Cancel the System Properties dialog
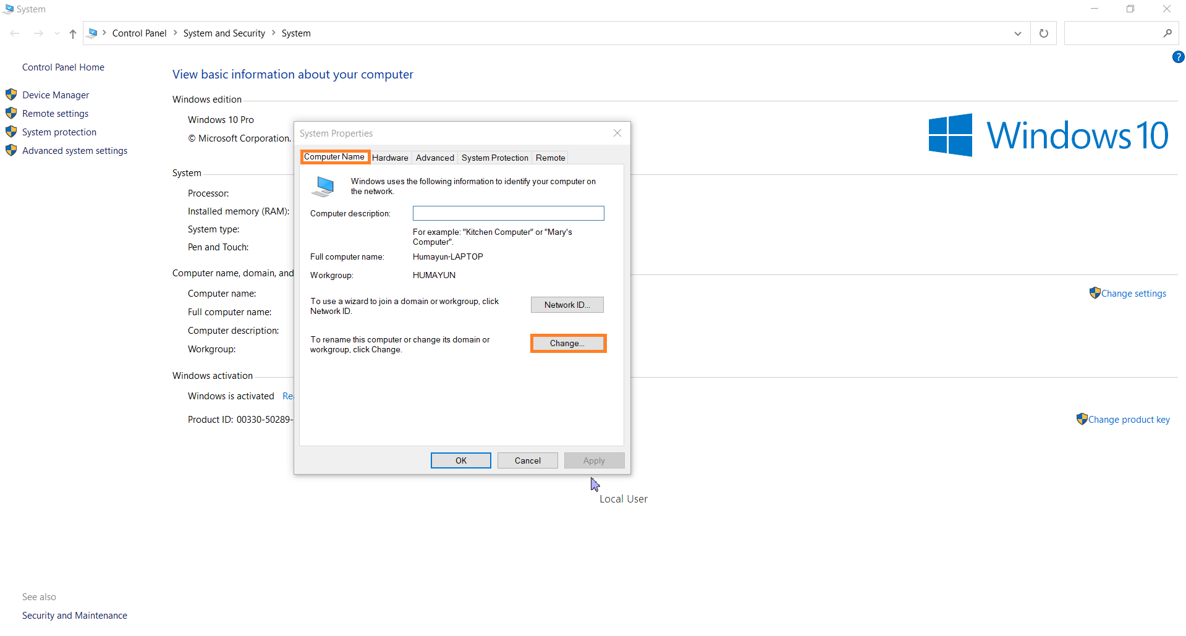This screenshot has width=1186, height=636. [x=527, y=460]
